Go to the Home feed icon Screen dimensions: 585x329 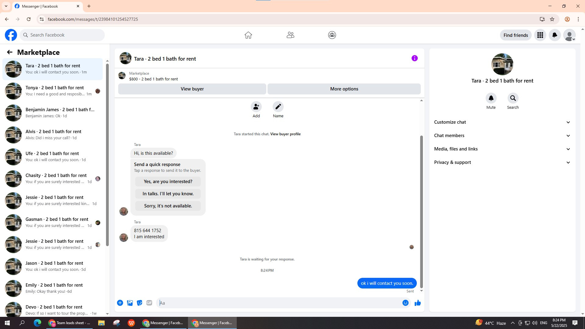[x=248, y=35]
